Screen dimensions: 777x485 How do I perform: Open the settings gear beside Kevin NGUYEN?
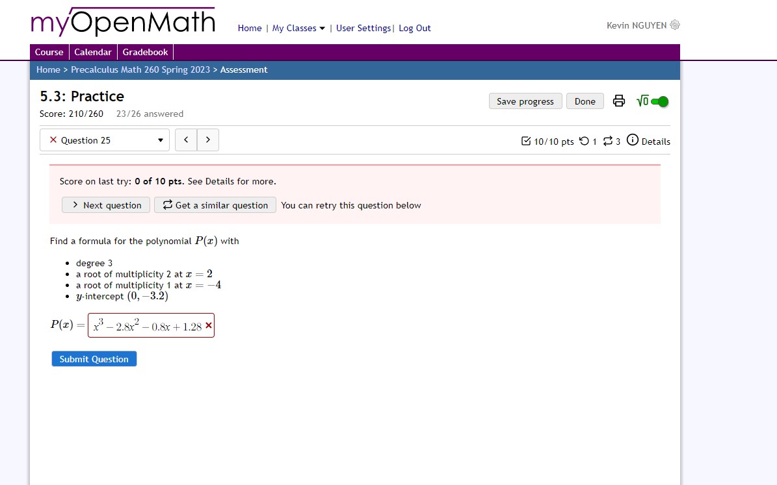point(674,25)
